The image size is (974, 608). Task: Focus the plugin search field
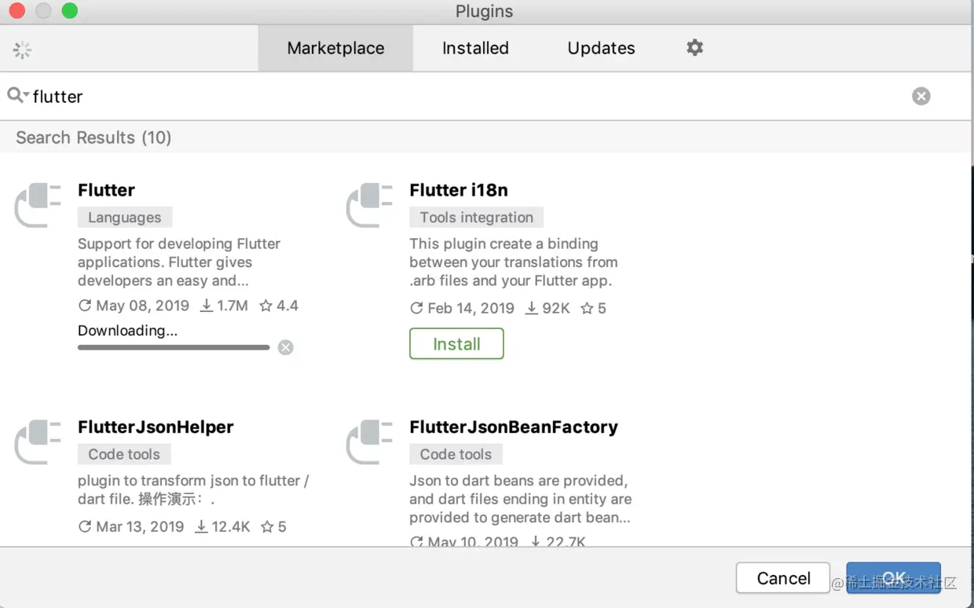471,96
